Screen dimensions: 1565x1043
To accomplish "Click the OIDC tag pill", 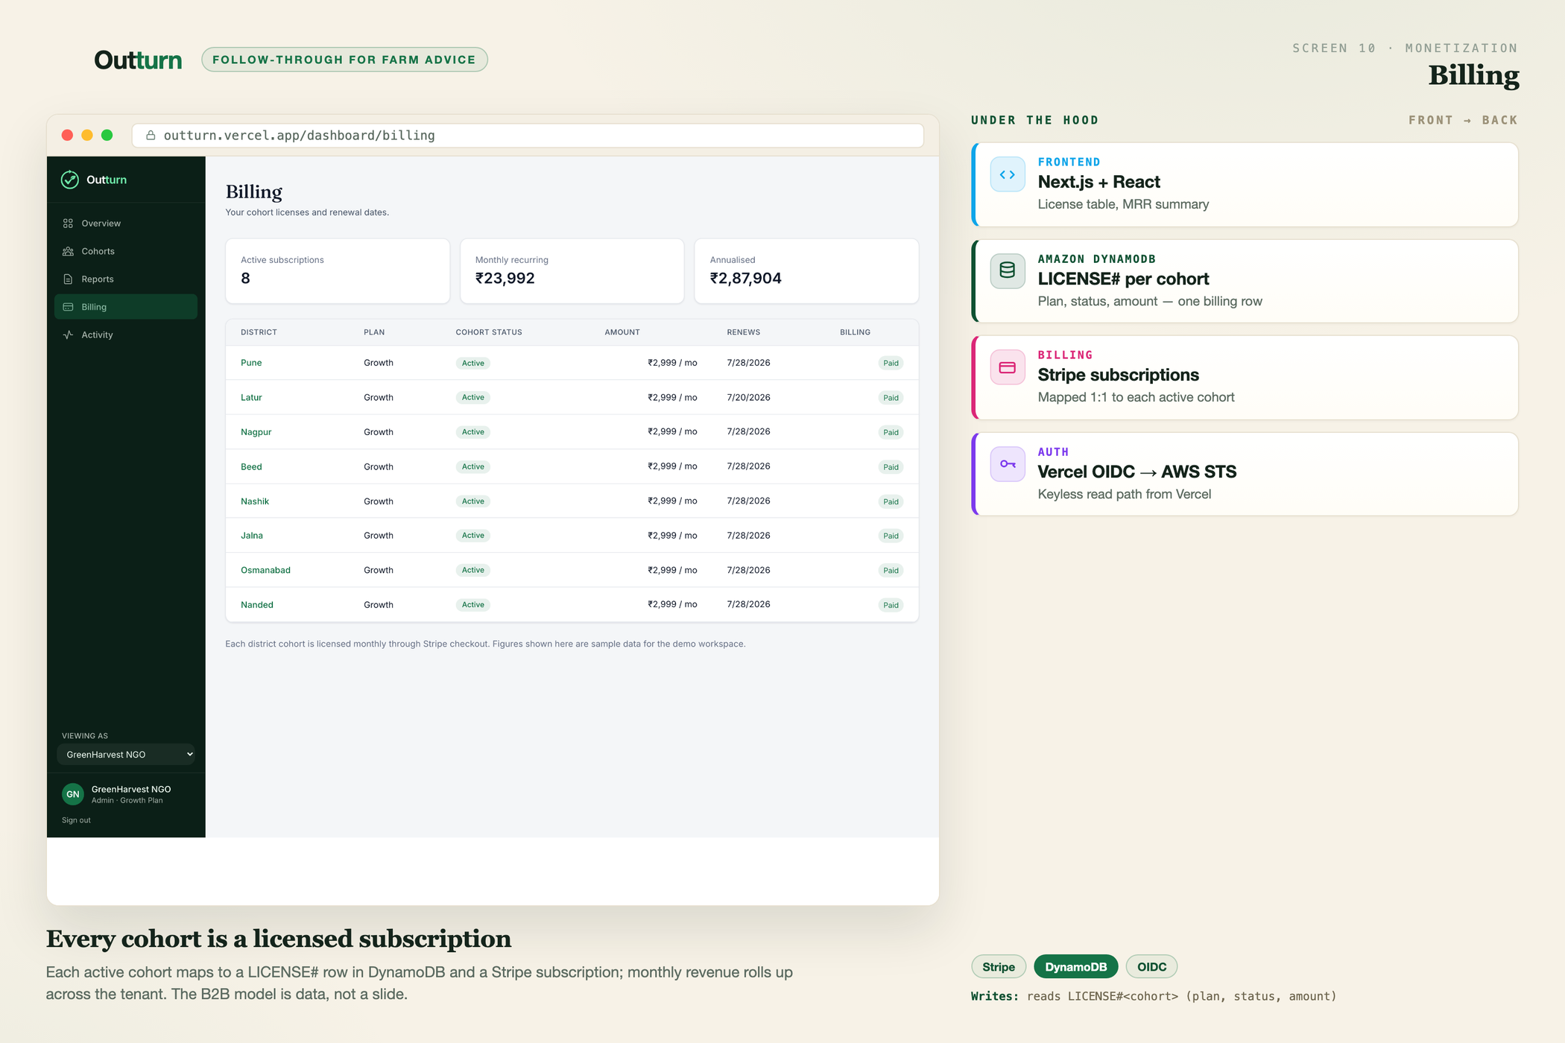I will pyautogui.click(x=1151, y=967).
